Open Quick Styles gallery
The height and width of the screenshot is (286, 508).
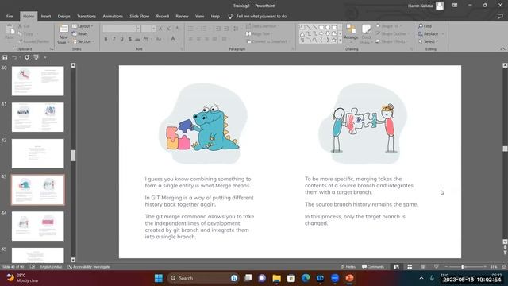[366, 33]
